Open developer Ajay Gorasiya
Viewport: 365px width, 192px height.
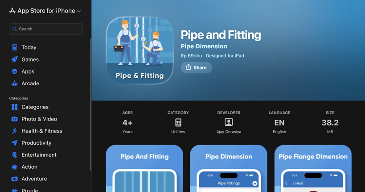[x=229, y=132]
